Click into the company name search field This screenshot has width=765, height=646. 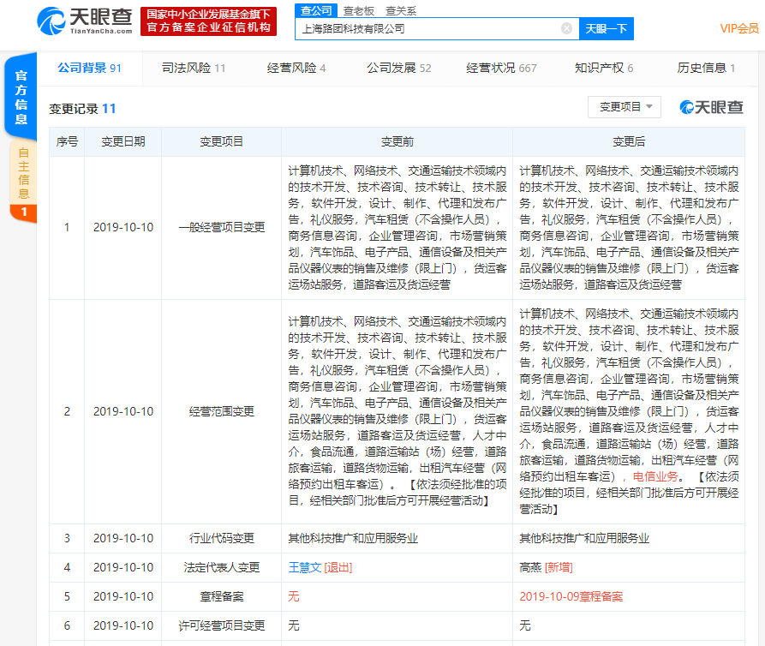[x=428, y=28]
